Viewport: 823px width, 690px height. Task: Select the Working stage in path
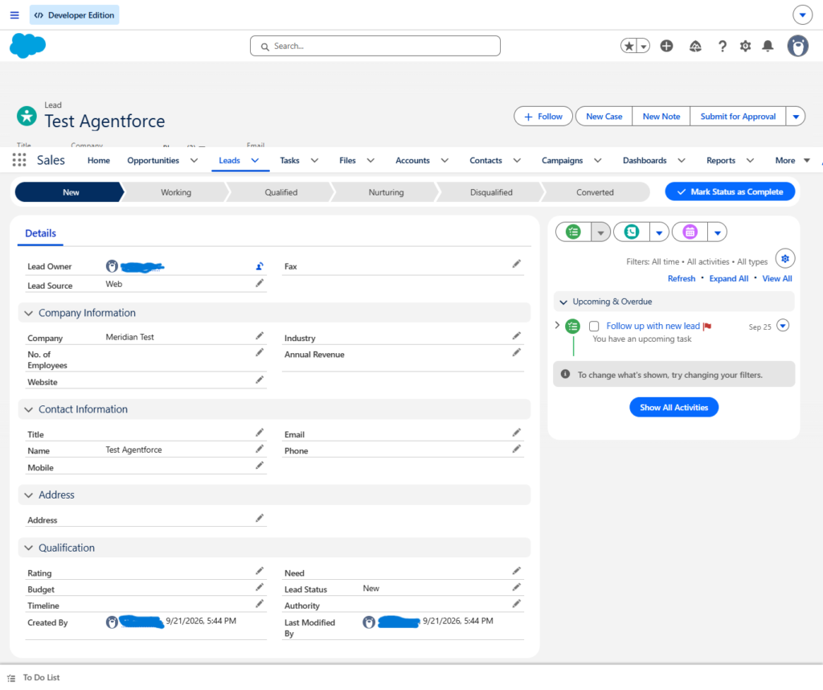click(176, 192)
